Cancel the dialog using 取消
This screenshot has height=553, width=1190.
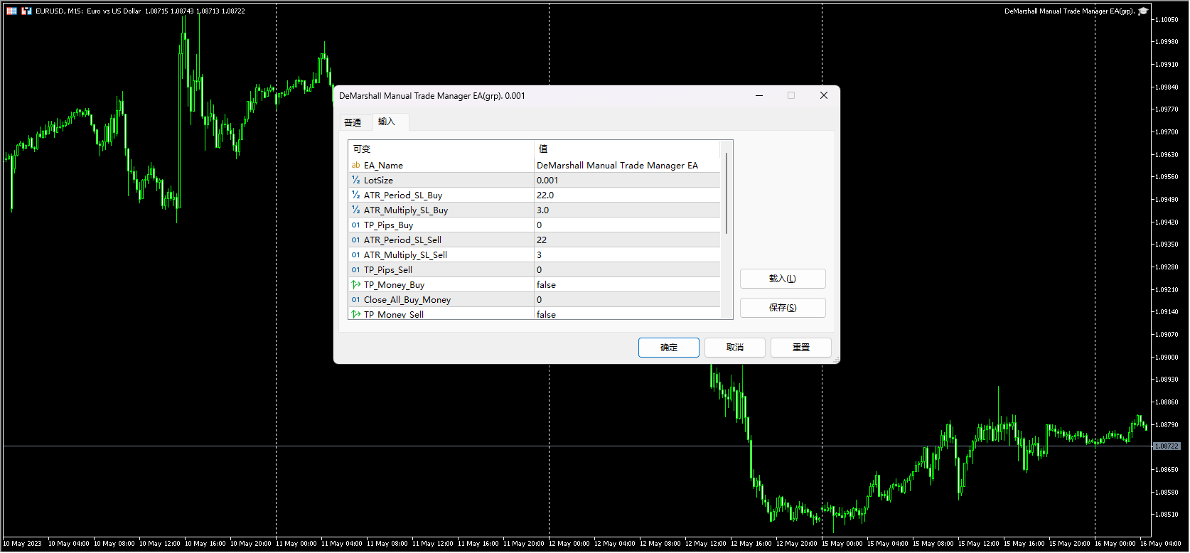734,348
